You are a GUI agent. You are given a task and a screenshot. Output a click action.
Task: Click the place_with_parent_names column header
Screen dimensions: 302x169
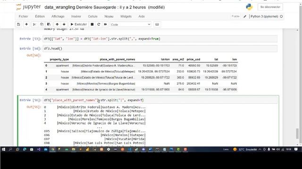tap(117, 60)
